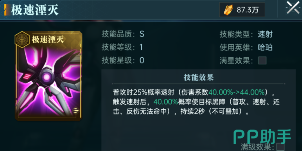This screenshot has width=302, height=151.
Task: Toggle the 满级效果 checkbox
Action: (x=280, y=147)
